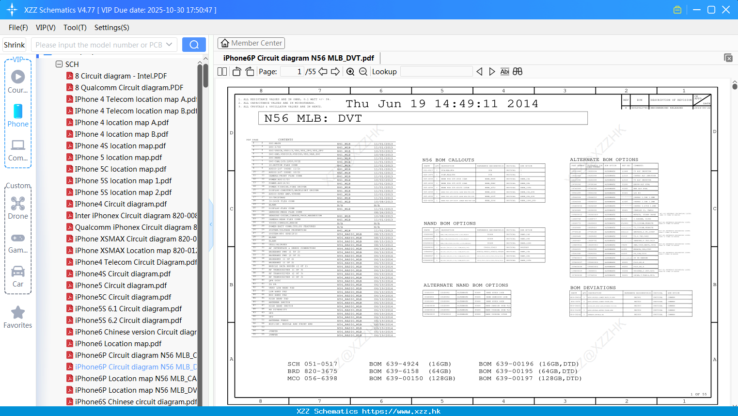
Task: Zoom out of the schematic
Action: [x=363, y=71]
